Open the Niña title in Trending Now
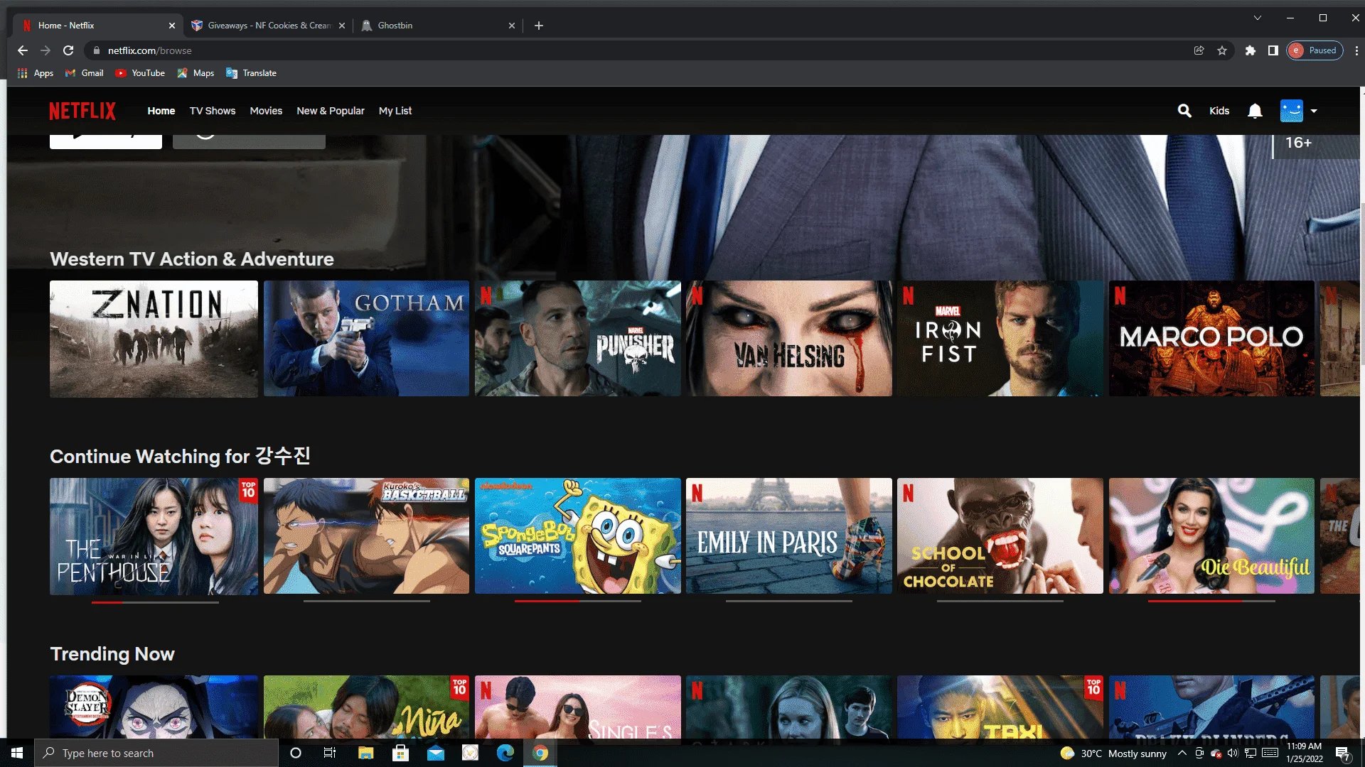Image resolution: width=1365 pixels, height=767 pixels. (366, 707)
